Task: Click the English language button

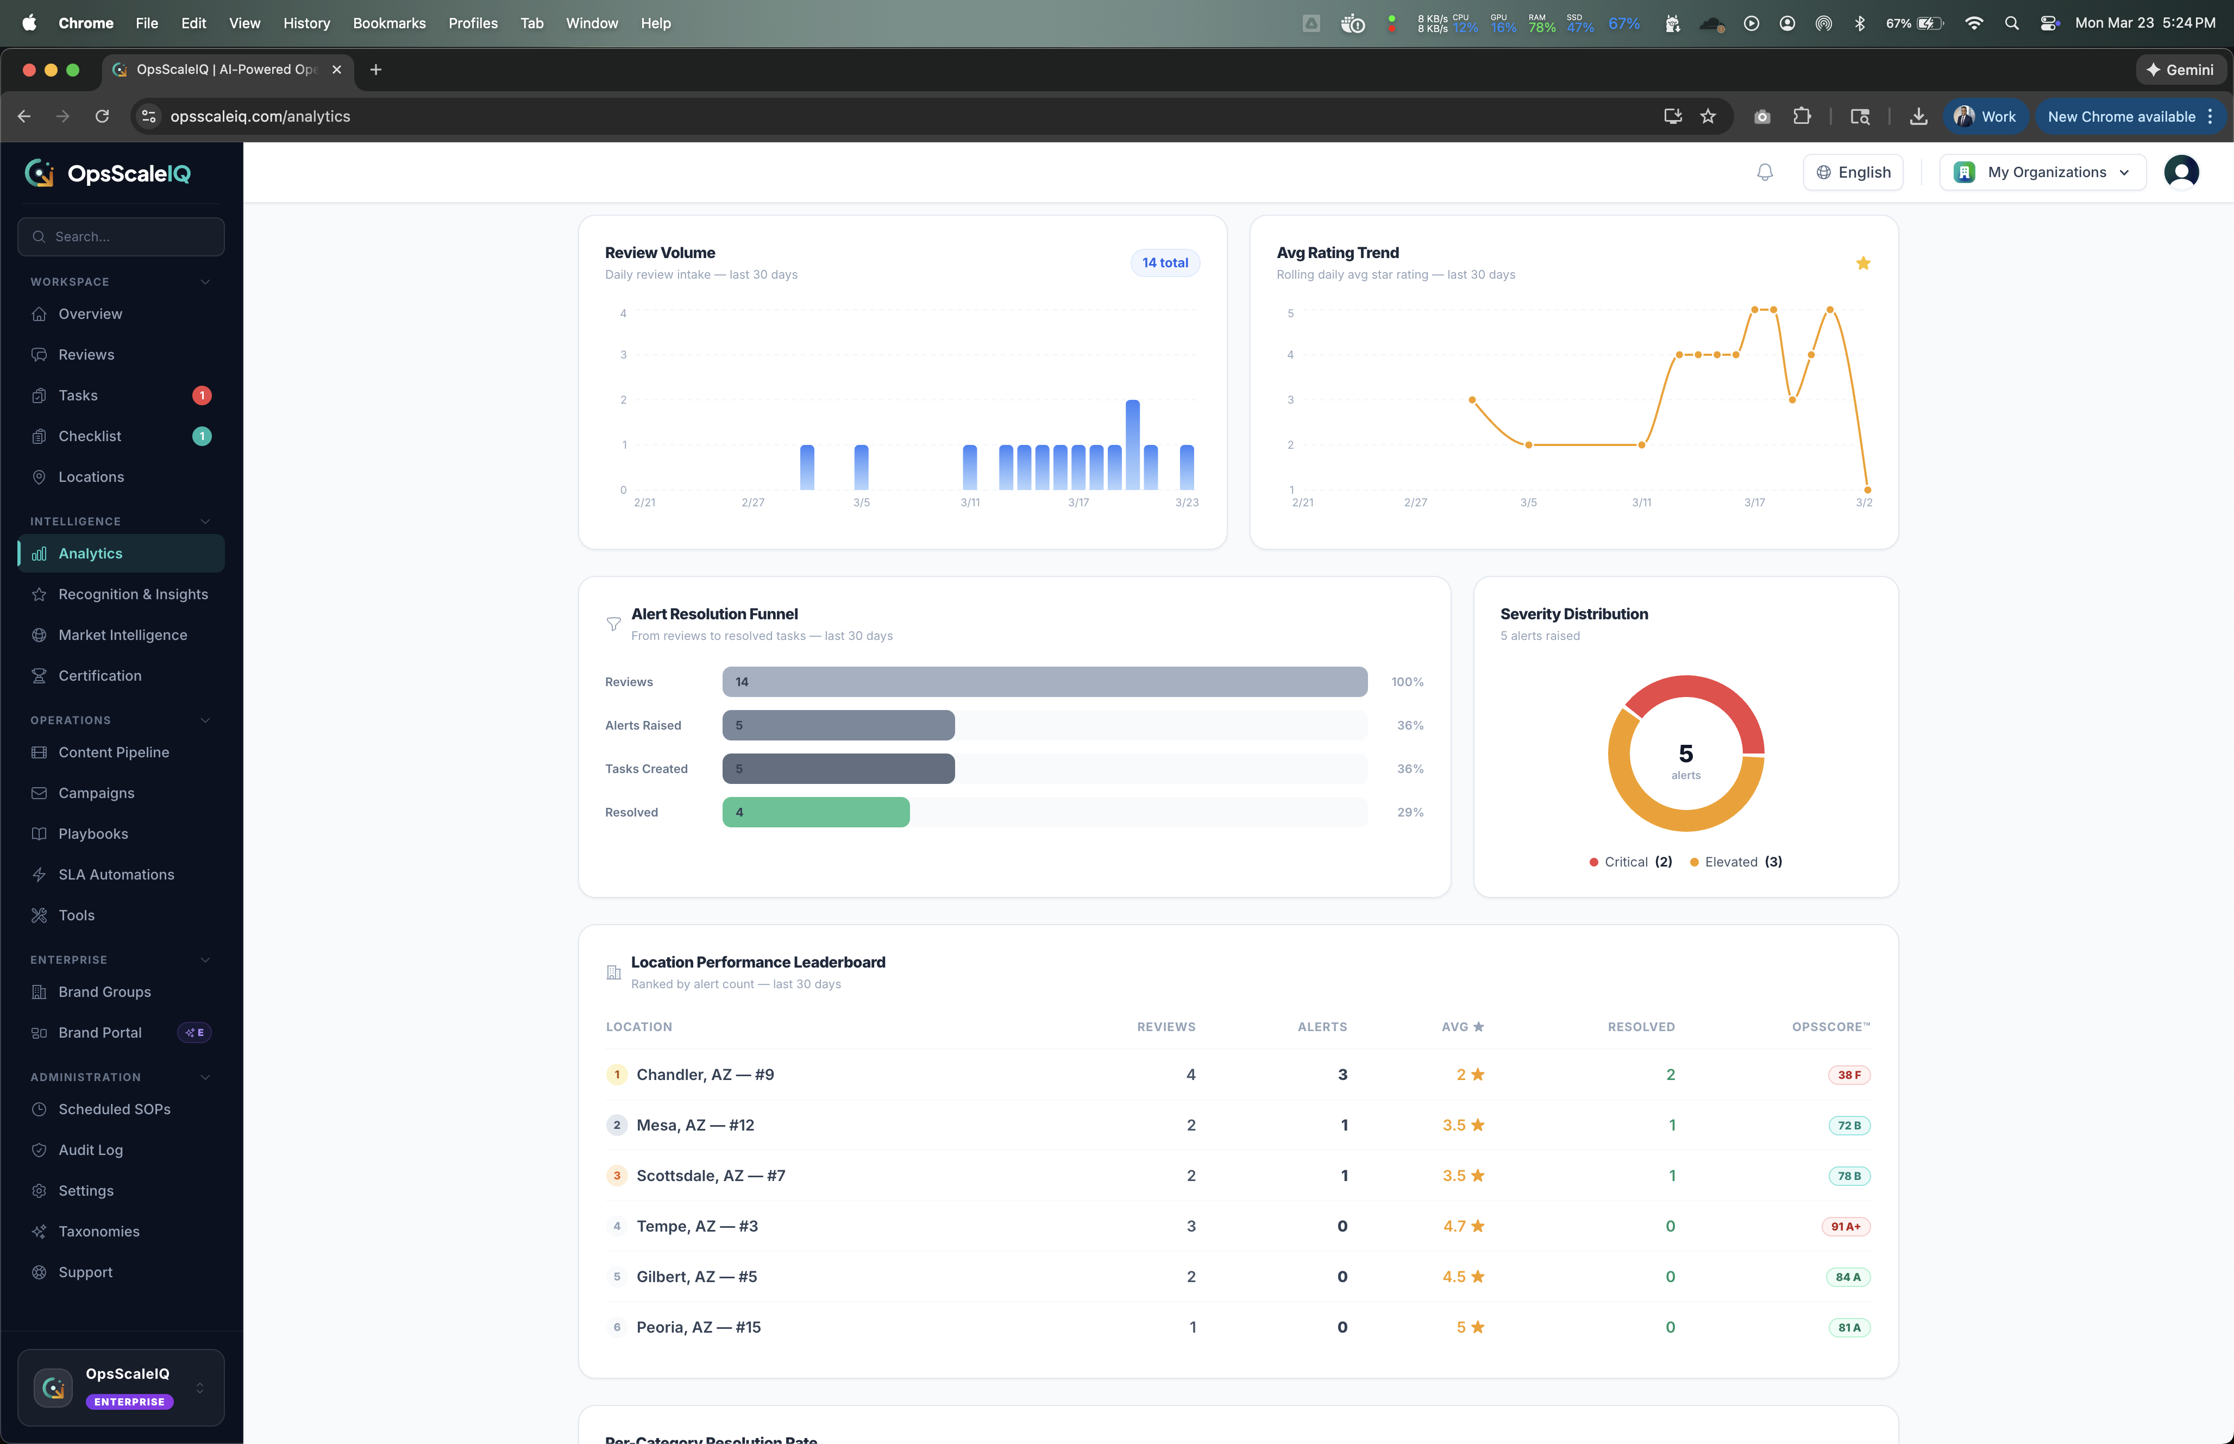Action: (1853, 173)
